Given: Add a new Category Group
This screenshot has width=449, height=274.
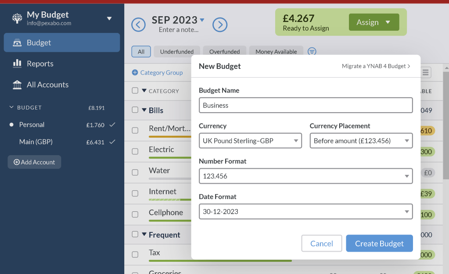Looking at the screenshot, I should click(x=157, y=73).
